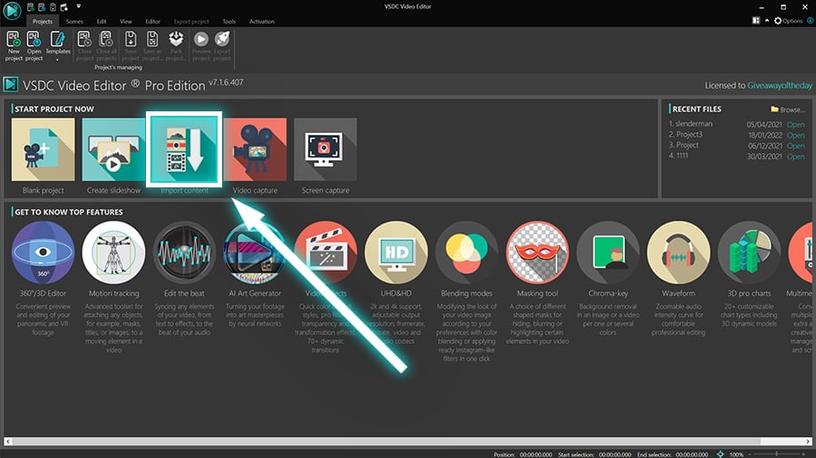Adjust the zoom slider in status bar
The height and width of the screenshot is (458, 816).
click(776, 453)
